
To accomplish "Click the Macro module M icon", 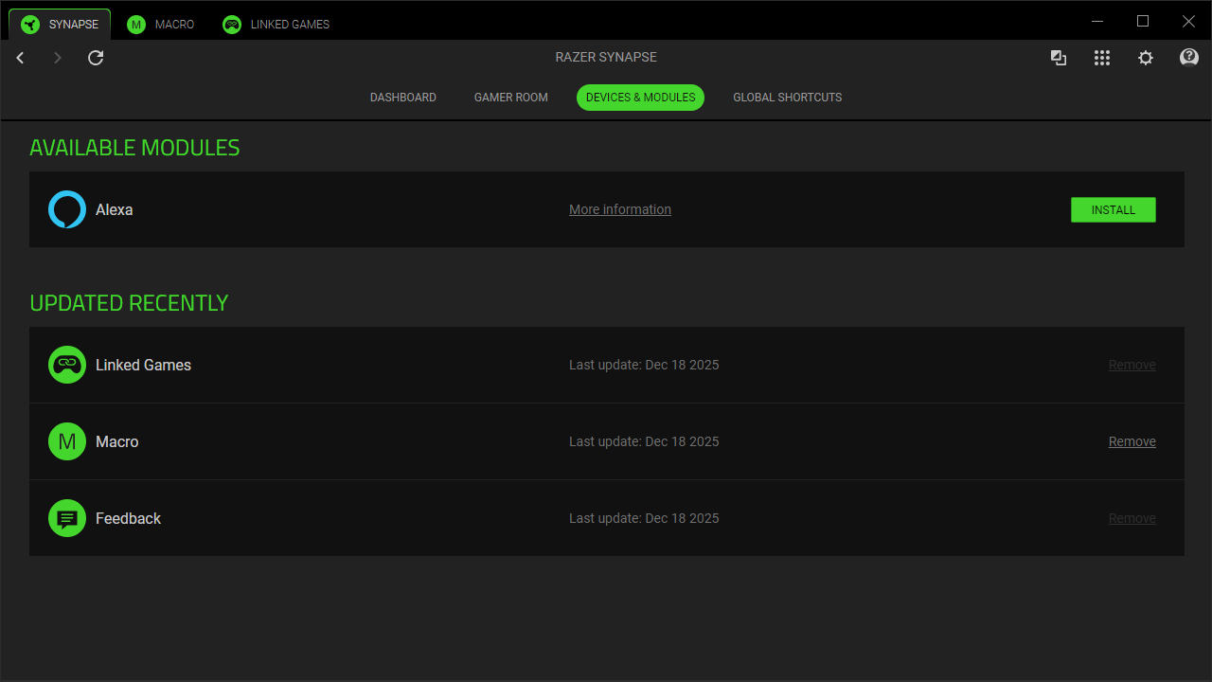I will (67, 441).
